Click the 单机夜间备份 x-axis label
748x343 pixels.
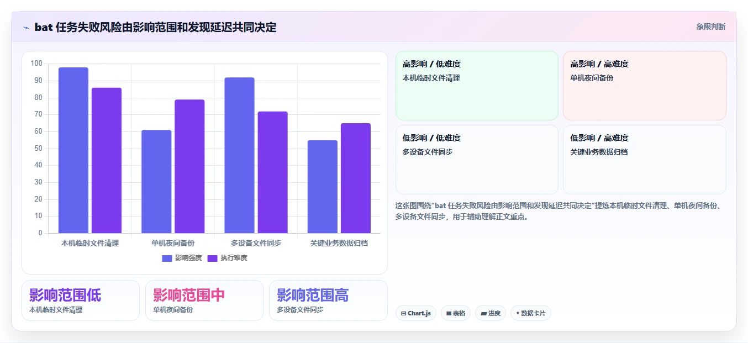pos(173,243)
